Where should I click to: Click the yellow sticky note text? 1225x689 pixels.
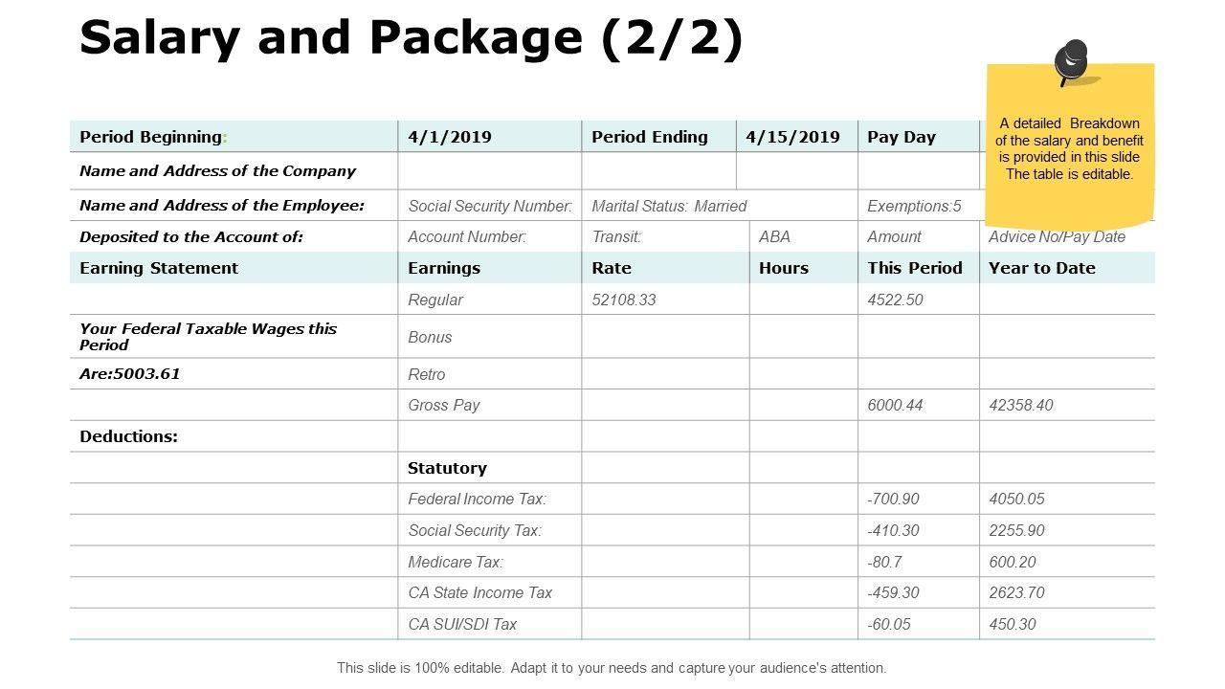coord(1069,148)
